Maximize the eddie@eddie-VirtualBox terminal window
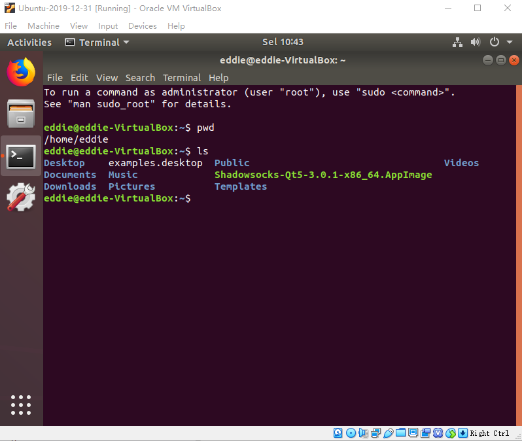This screenshot has height=441, width=522. coord(500,60)
